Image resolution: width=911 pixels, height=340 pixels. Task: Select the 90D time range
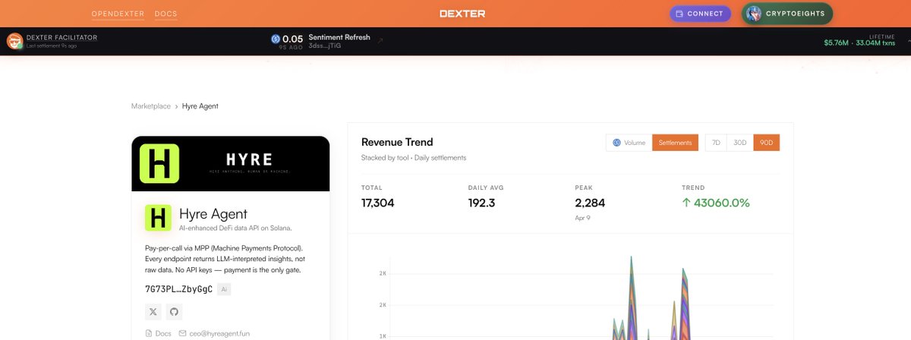click(766, 143)
